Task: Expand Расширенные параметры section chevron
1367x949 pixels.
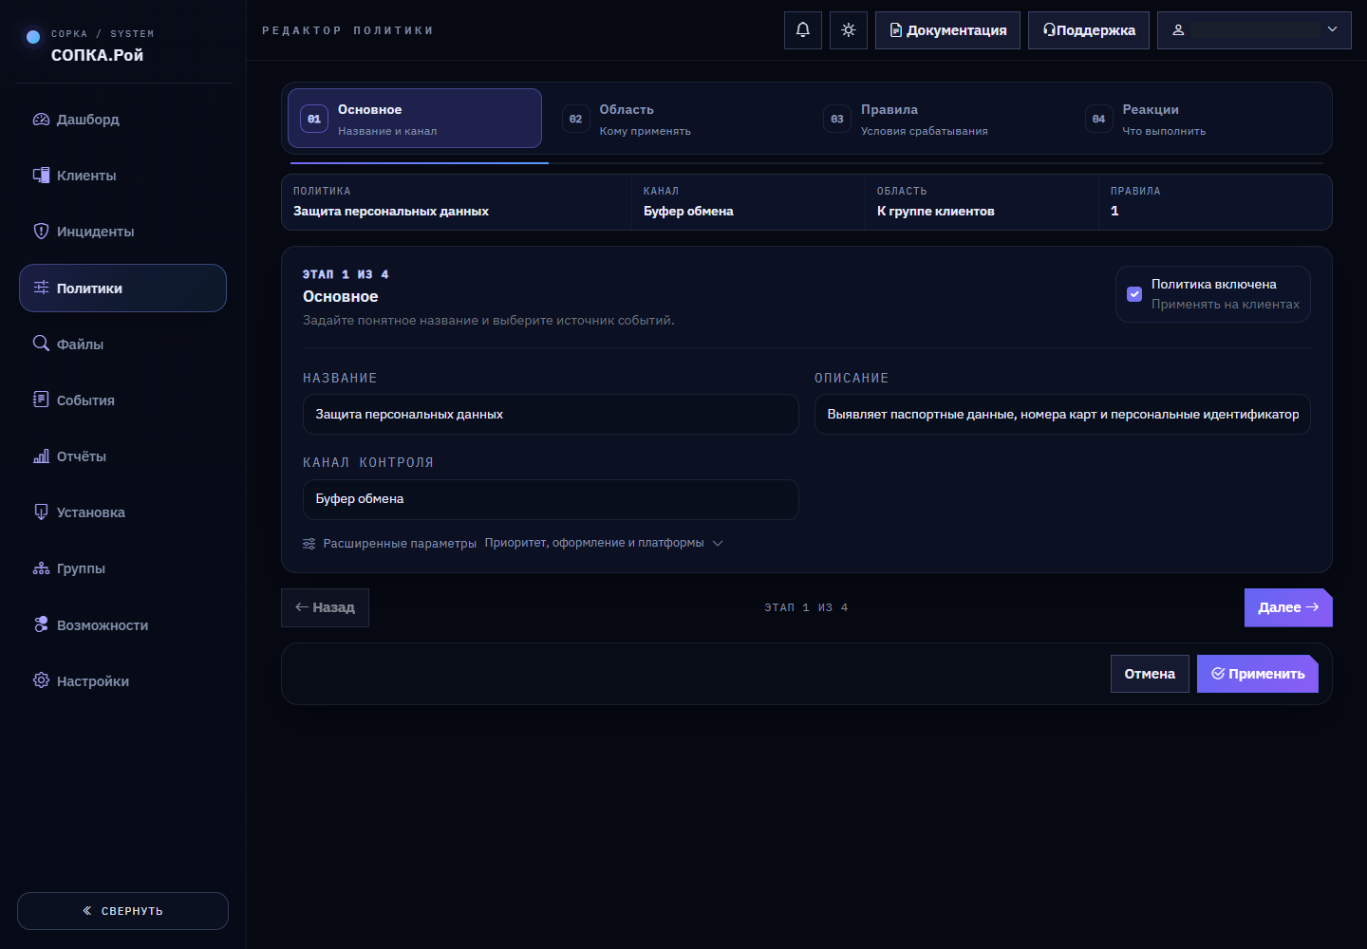Action: point(718,544)
